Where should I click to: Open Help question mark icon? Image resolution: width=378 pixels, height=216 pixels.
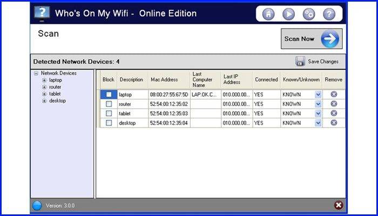pyautogui.click(x=329, y=14)
